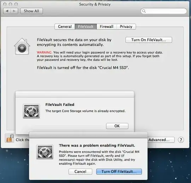Click the red WARNING label text
The height and width of the screenshot is (183, 191).
point(45,52)
